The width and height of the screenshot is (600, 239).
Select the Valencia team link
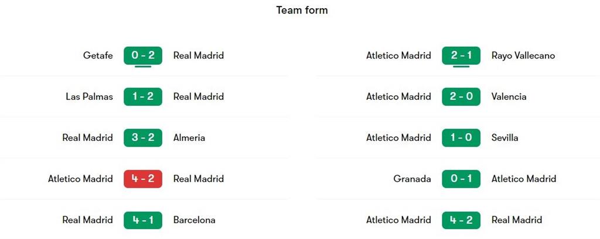(509, 96)
